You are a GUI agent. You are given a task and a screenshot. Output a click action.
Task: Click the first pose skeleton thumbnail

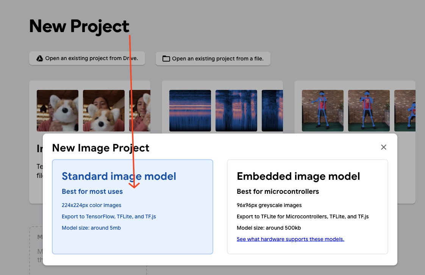click(x=323, y=111)
